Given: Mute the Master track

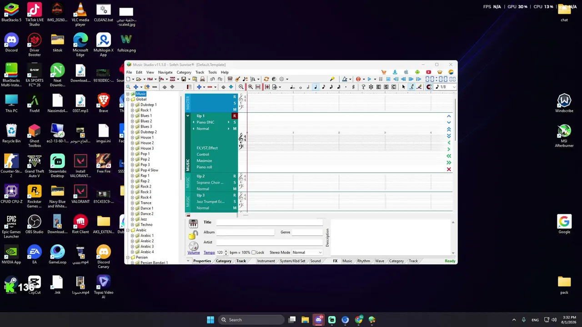Looking at the screenshot, I should point(235,109).
